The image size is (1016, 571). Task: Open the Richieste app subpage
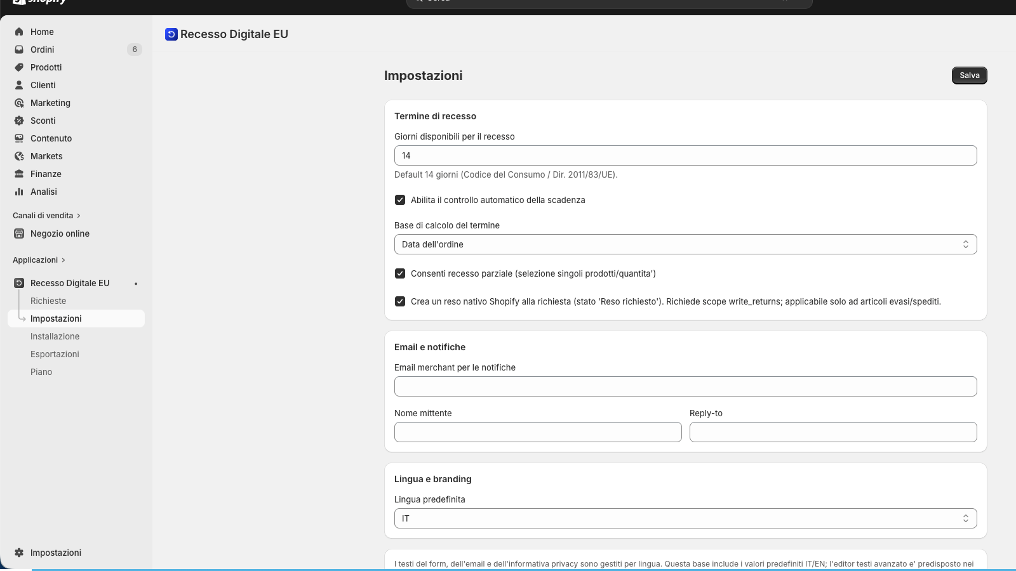point(76,301)
